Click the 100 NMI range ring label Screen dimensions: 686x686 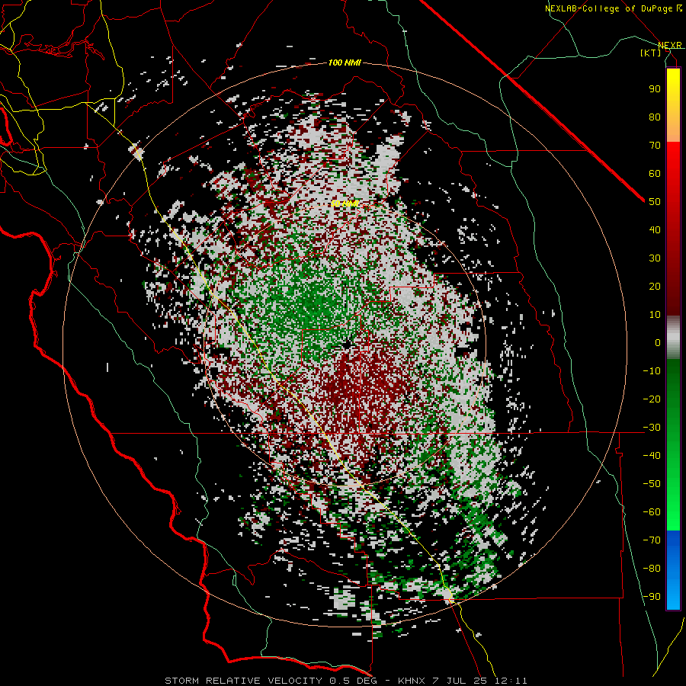(x=345, y=63)
